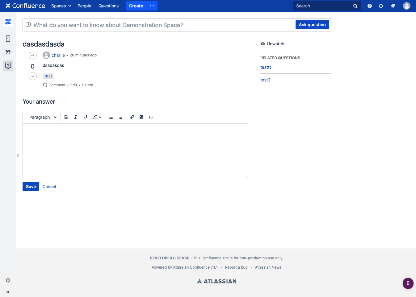Open space tools gear in sidebar
Image resolution: width=416 pixels, height=297 pixels.
[8, 280]
